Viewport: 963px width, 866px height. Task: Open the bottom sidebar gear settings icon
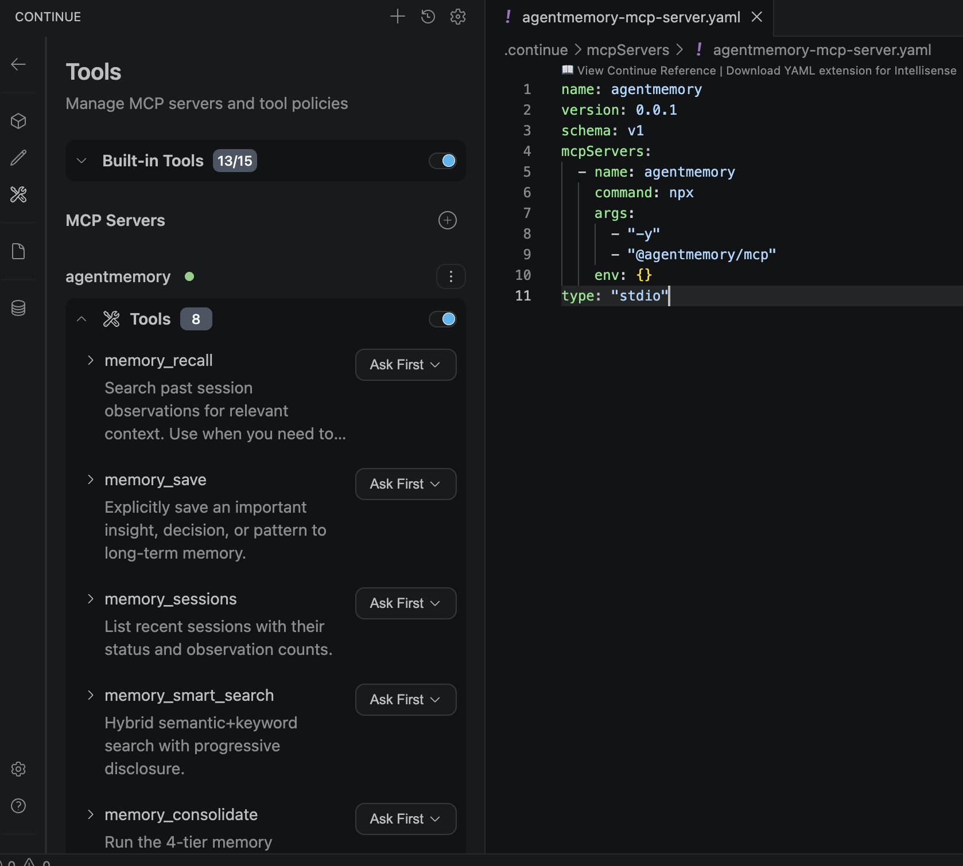pos(18,769)
